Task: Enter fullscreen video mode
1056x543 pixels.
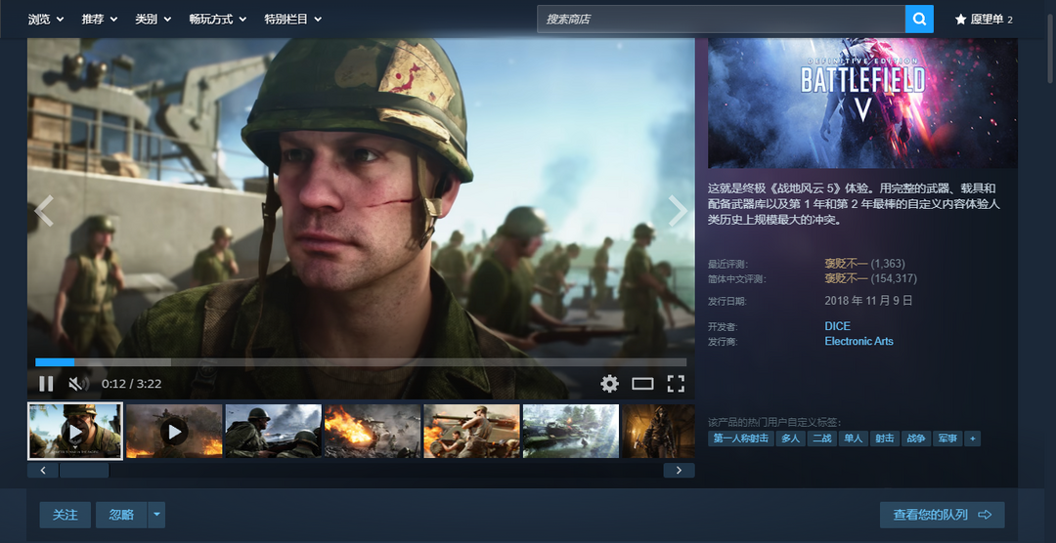Action: [x=676, y=384]
